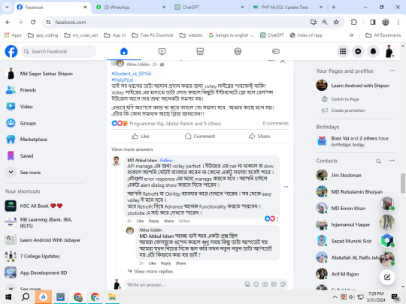The height and width of the screenshot is (304, 406).
Task: Like the Aklas Uddin post
Action: (x=141, y=136)
